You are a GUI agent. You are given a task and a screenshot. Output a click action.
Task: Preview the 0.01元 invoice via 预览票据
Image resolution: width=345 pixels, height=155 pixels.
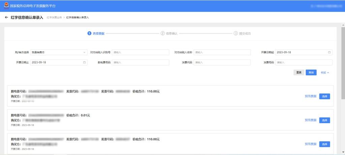310,120
